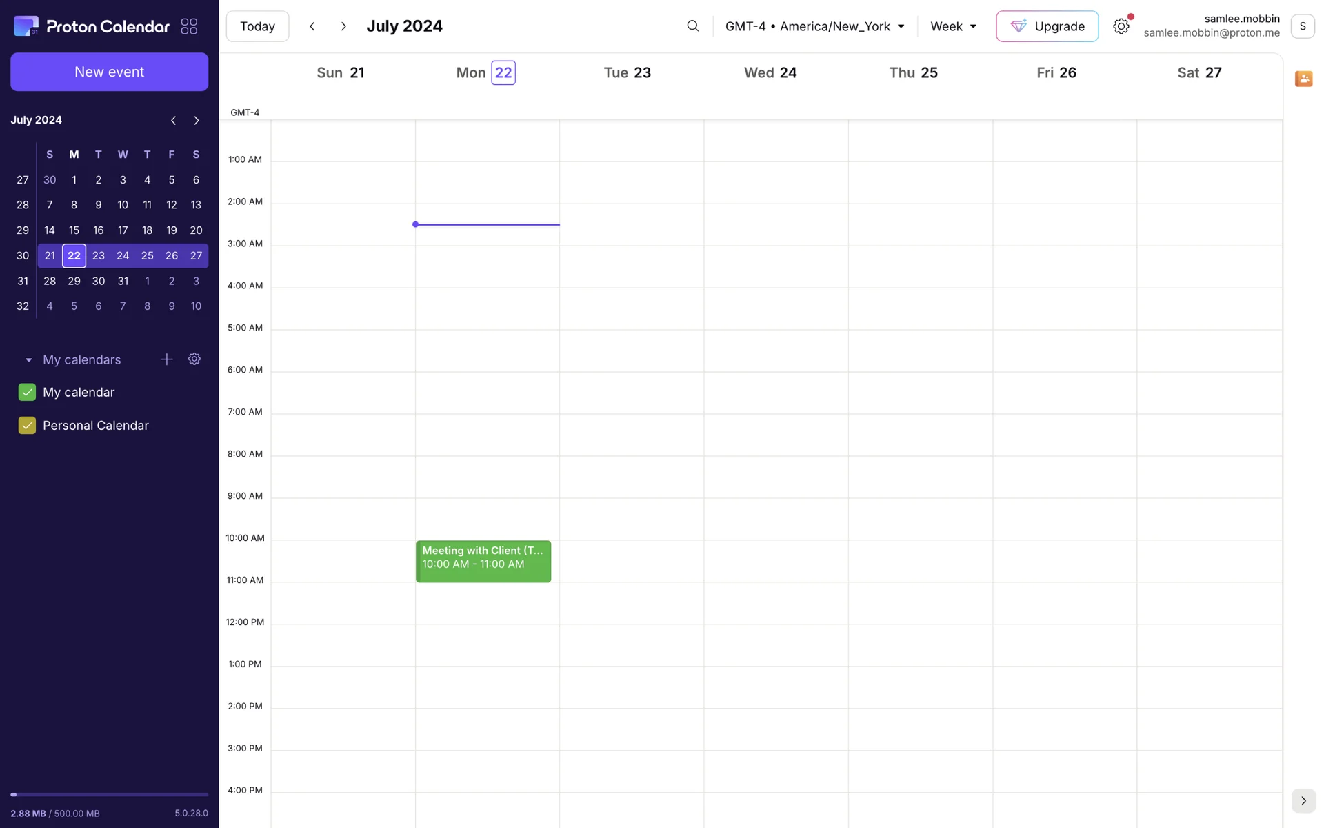Add a new calendar with plus icon

[x=166, y=359]
